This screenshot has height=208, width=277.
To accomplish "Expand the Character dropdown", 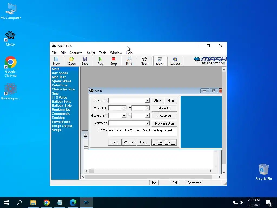I will pos(147,100).
